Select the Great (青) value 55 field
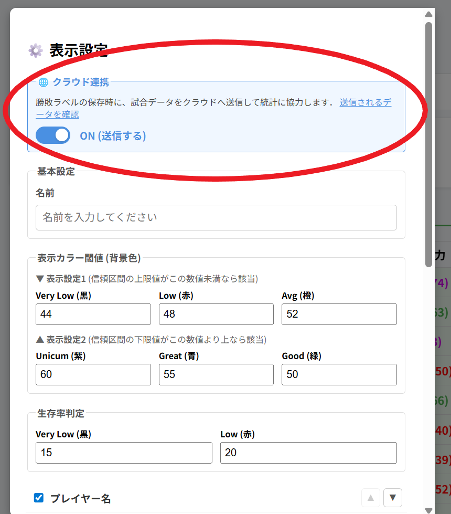451x514 pixels. pos(216,374)
